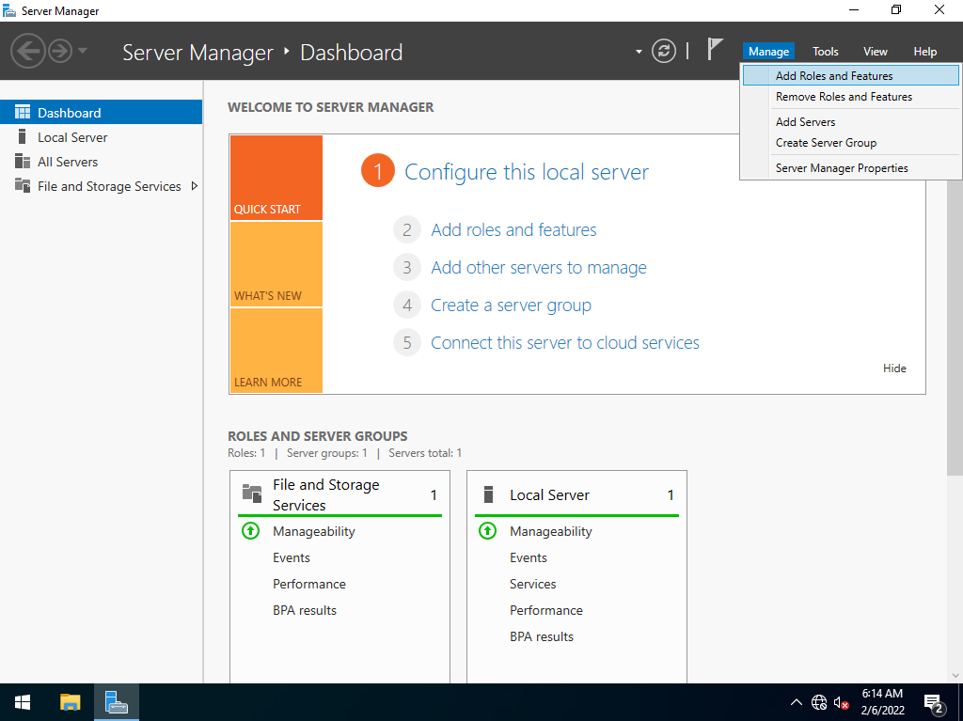Click Create a server group link
963x721 pixels.
511,306
